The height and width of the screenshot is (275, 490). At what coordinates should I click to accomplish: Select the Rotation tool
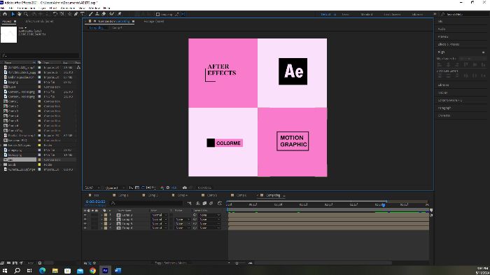[x=55, y=14]
